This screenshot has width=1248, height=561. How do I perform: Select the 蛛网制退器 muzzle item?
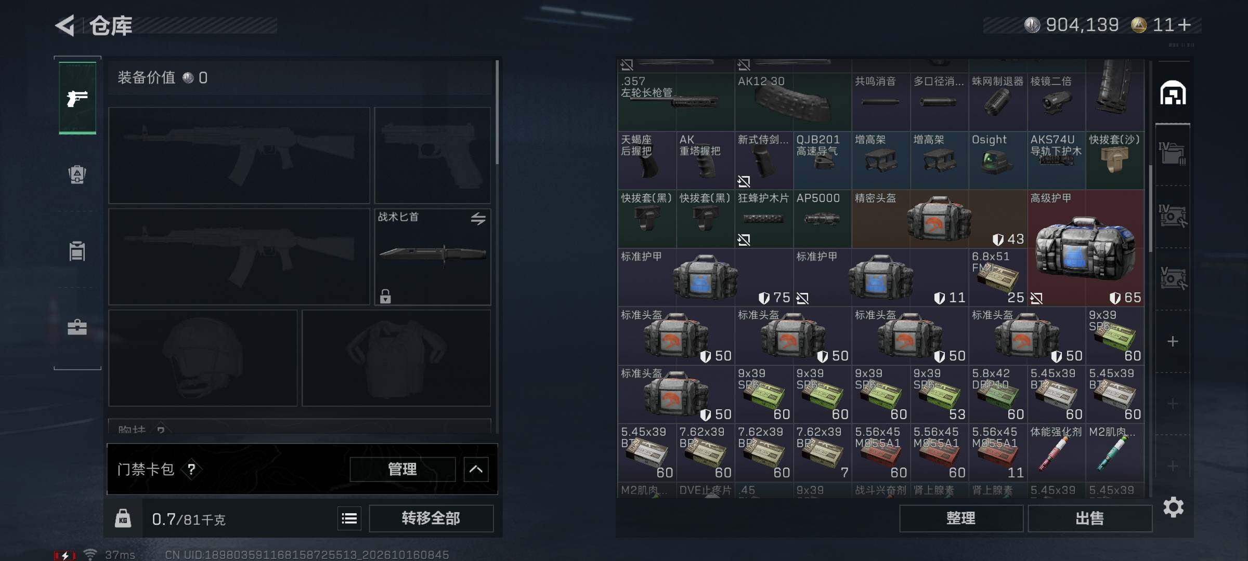(x=998, y=102)
